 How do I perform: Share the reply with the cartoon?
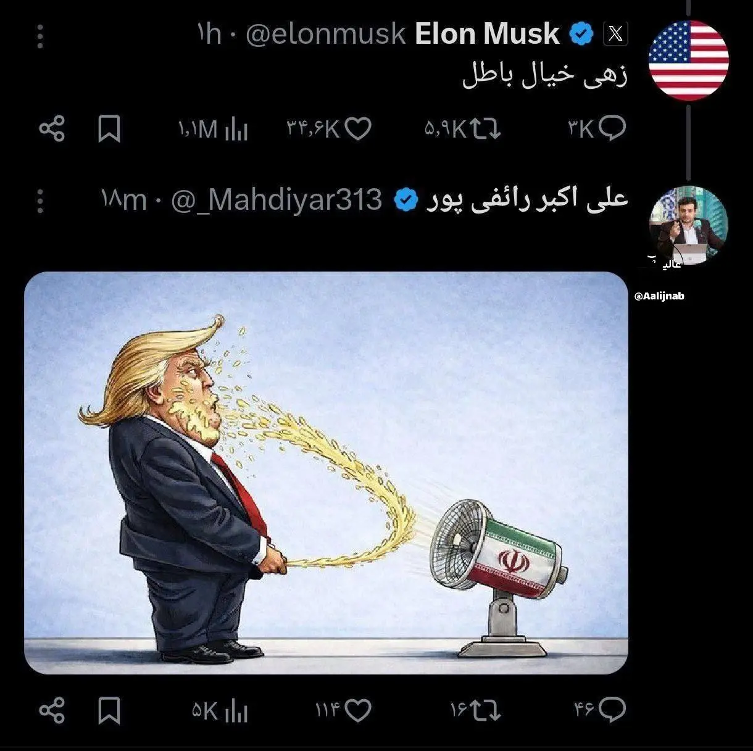point(52,710)
